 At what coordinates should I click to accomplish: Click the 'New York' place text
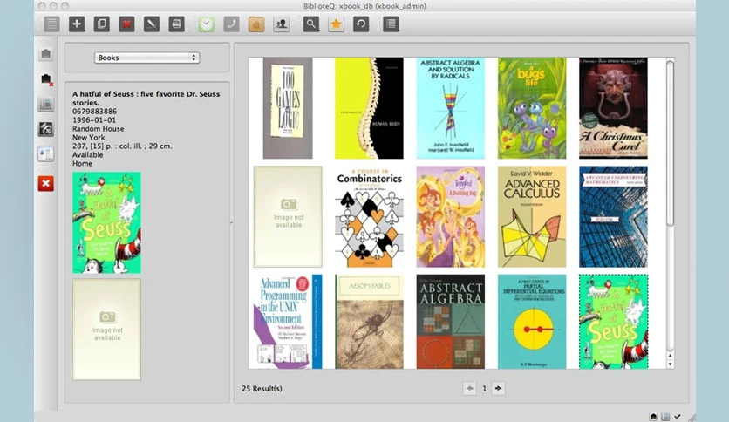pyautogui.click(x=88, y=138)
